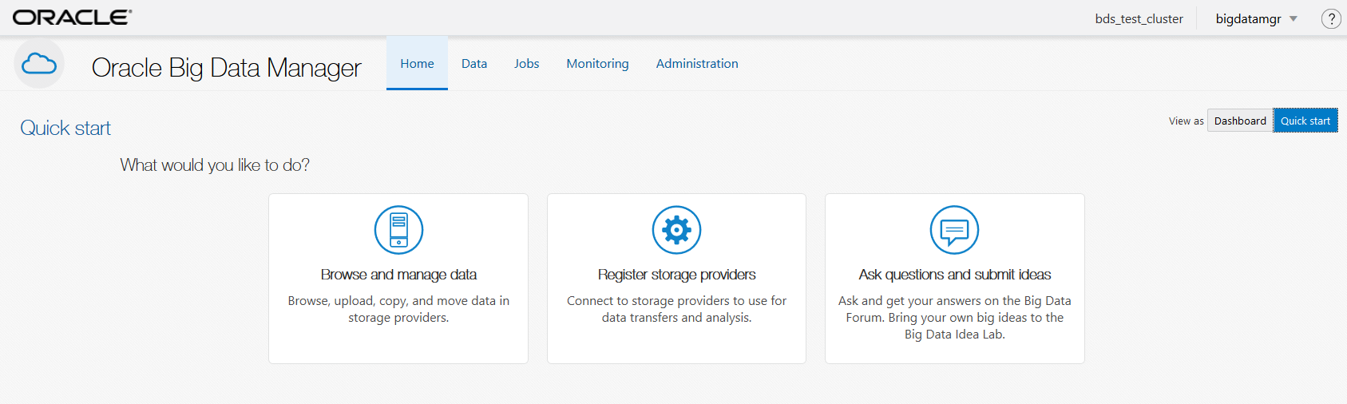Screen dimensions: 1347x404
Task: Open the Administration tab
Action: (x=697, y=63)
